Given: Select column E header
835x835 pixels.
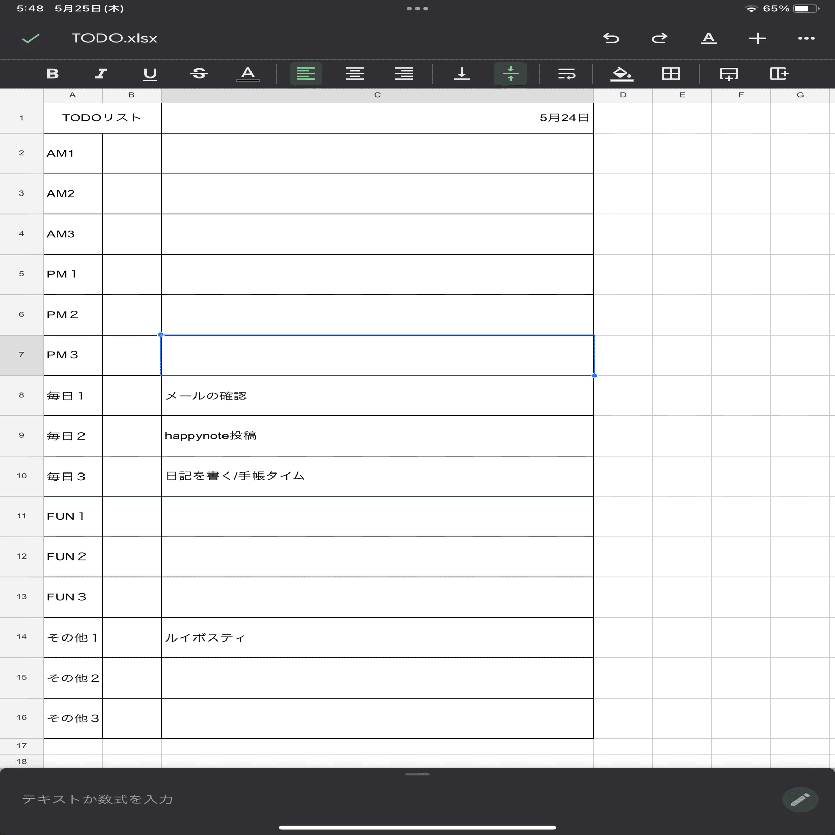Looking at the screenshot, I should (x=682, y=95).
